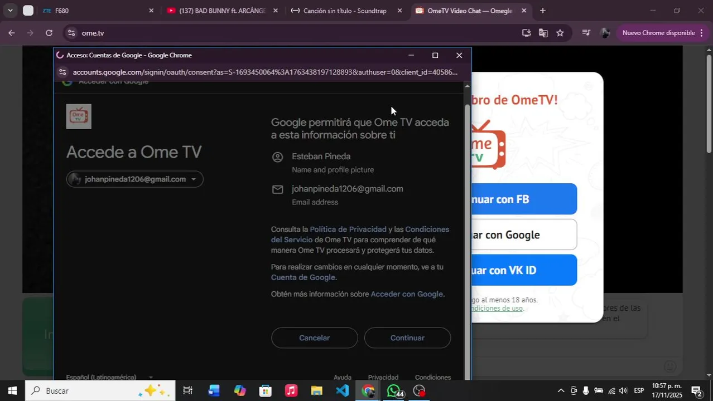Open Copilot from the taskbar

pos(240,391)
